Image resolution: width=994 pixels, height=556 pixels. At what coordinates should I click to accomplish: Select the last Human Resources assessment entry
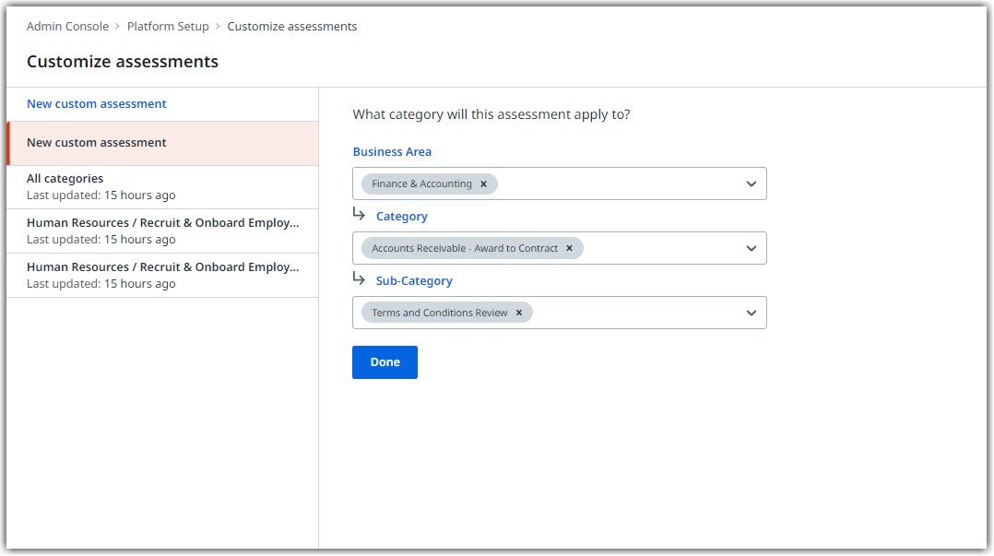pyautogui.click(x=162, y=275)
